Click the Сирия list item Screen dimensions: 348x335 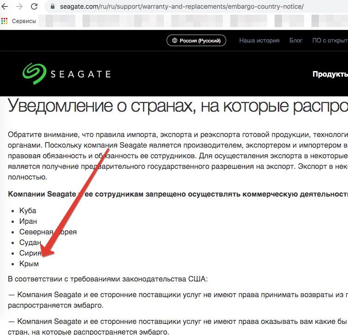tap(30, 253)
